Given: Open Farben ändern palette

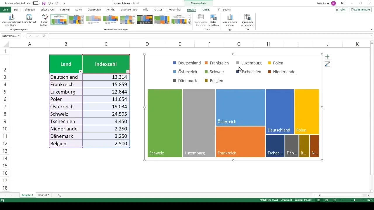Looking at the screenshot, I should pyautogui.click(x=45, y=20).
